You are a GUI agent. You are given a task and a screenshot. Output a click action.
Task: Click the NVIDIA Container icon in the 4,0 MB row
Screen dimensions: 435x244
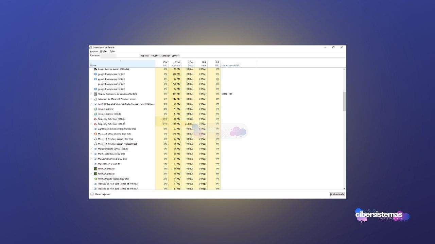click(x=95, y=169)
